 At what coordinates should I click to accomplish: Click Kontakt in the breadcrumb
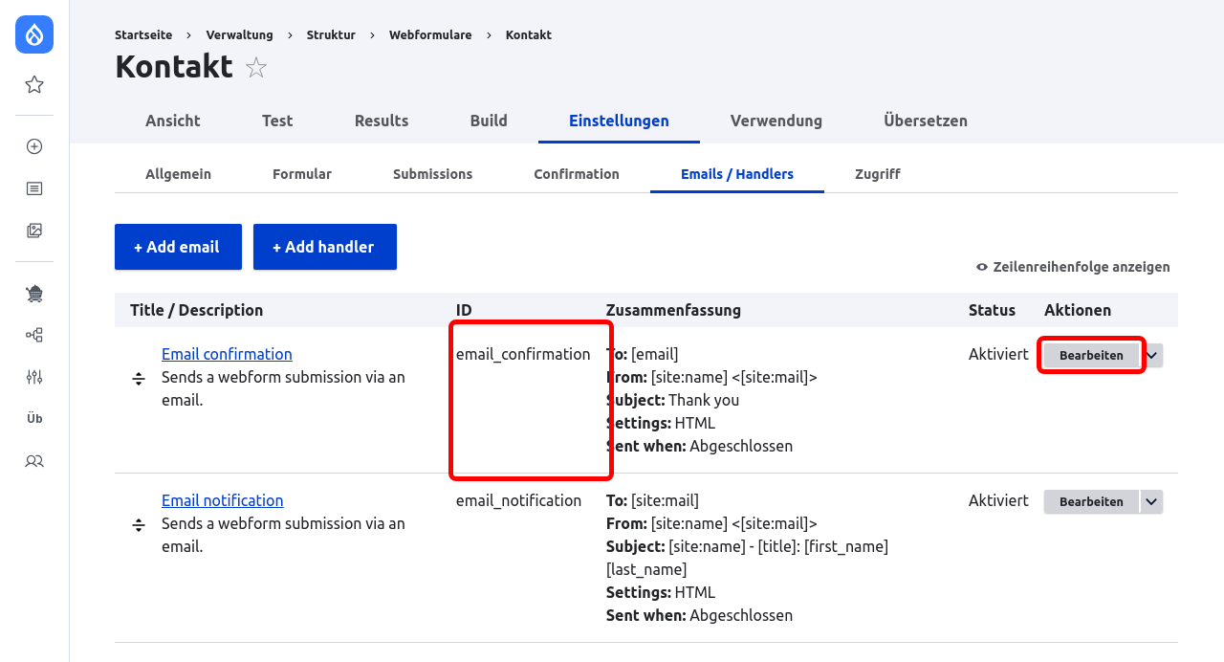click(x=529, y=34)
